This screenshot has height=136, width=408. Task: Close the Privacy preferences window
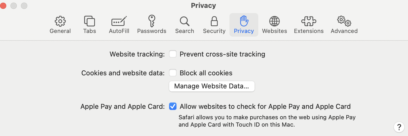(x=3, y=5)
